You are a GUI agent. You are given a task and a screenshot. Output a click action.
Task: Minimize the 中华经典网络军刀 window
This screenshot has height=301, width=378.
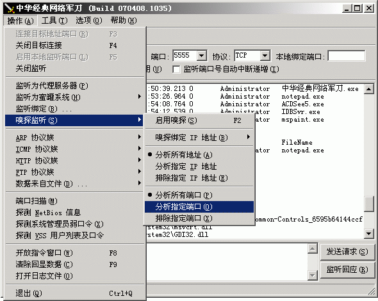(347, 8)
